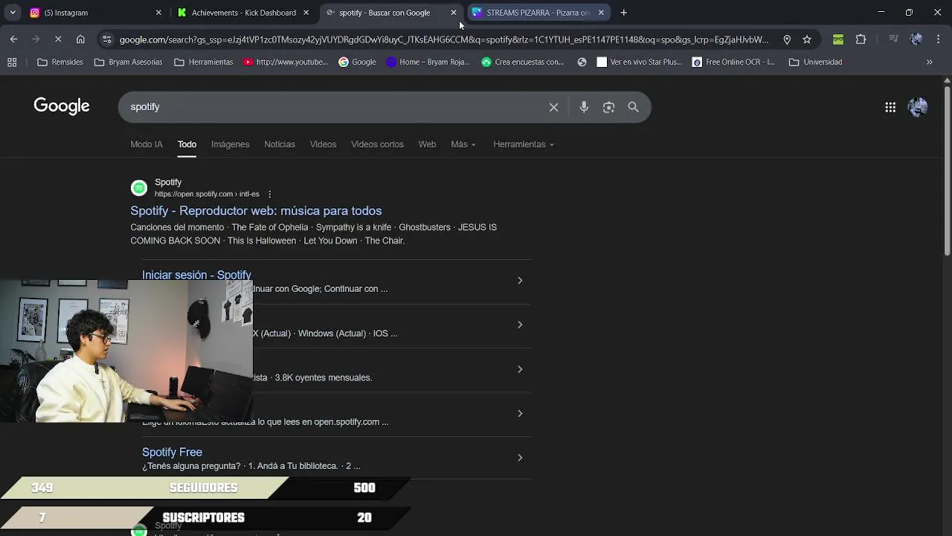The width and height of the screenshot is (952, 536).
Task: Expand arrow on oyentes mensuales row
Action: click(x=520, y=369)
